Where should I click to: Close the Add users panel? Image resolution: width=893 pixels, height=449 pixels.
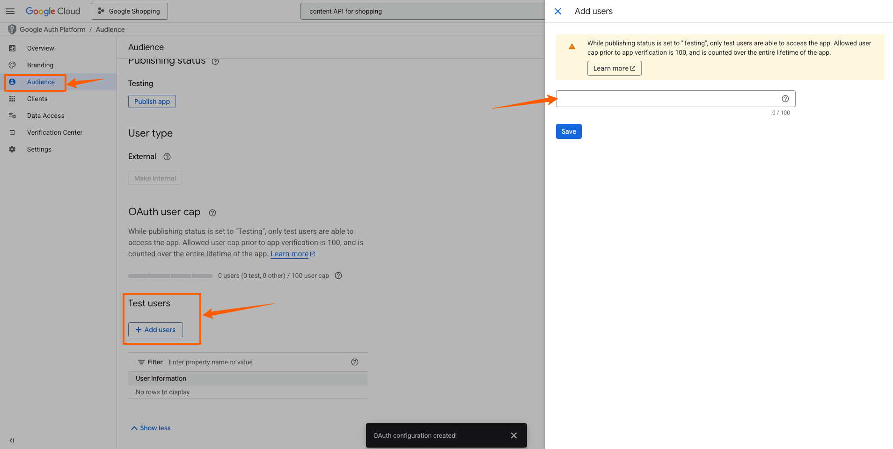point(558,11)
